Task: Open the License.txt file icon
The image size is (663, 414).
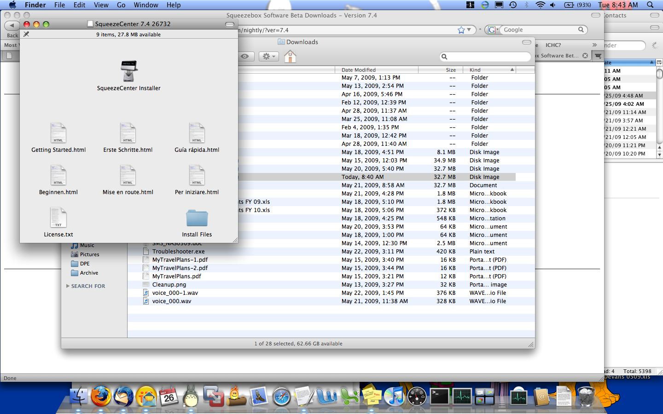Action: 58,218
